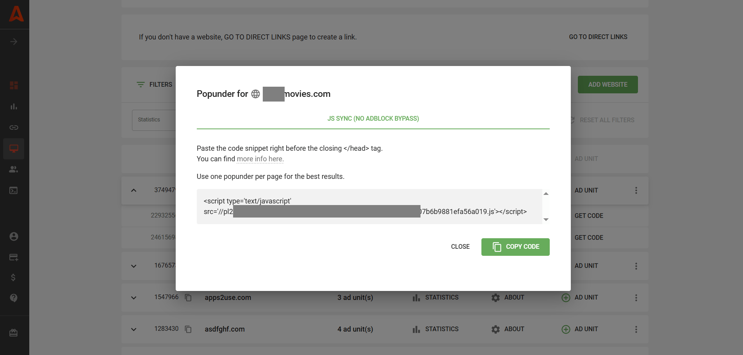The height and width of the screenshot is (355, 743).
Task: Select the JS SYNC (NO ADBLOCK BYPASS) tab
Action: coord(373,119)
